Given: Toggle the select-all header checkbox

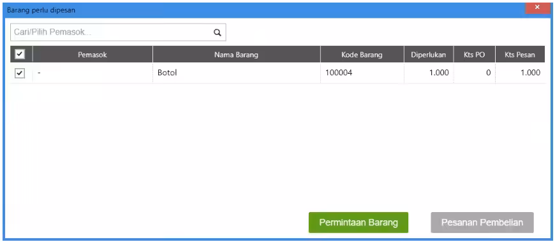Looking at the screenshot, I should 20,54.
